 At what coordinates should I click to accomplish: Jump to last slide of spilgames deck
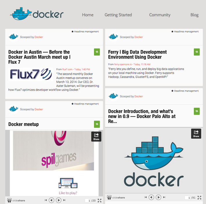coord(64,200)
